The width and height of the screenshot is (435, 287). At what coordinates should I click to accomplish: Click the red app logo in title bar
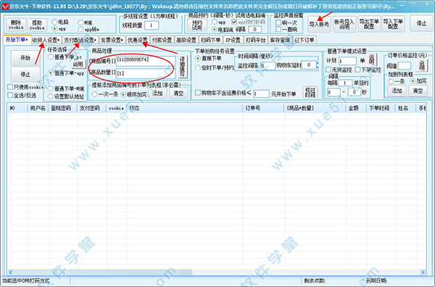click(5, 6)
